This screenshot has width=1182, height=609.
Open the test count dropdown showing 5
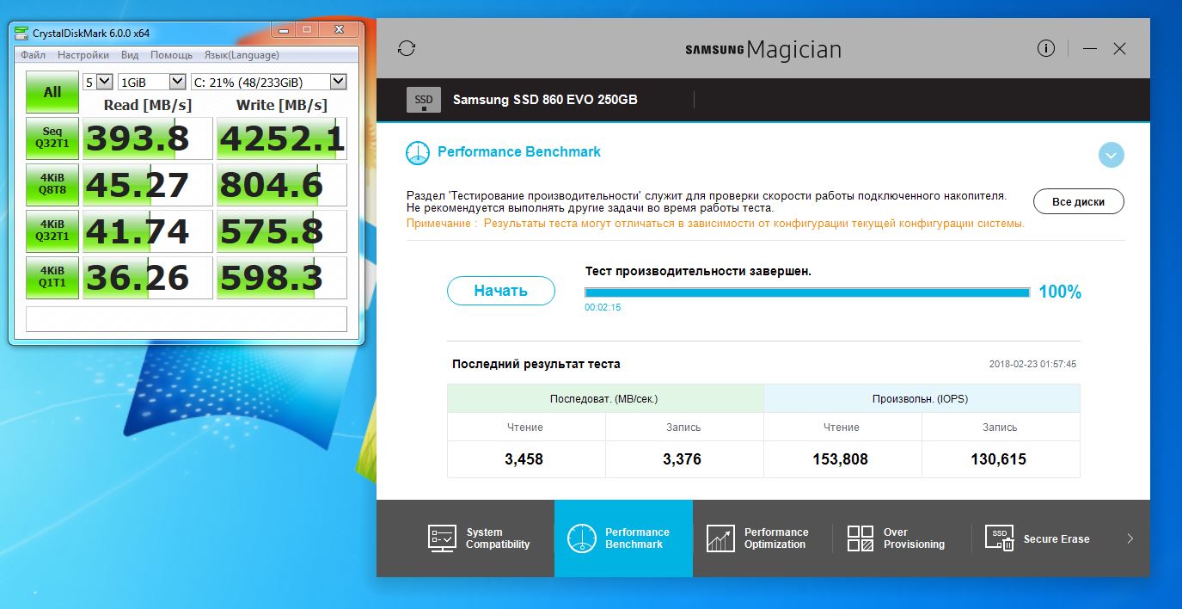[97, 82]
